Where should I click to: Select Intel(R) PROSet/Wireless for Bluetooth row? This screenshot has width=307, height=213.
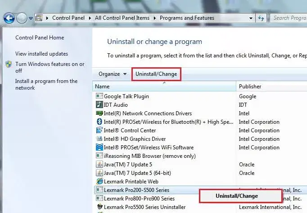pyautogui.click(x=168, y=122)
